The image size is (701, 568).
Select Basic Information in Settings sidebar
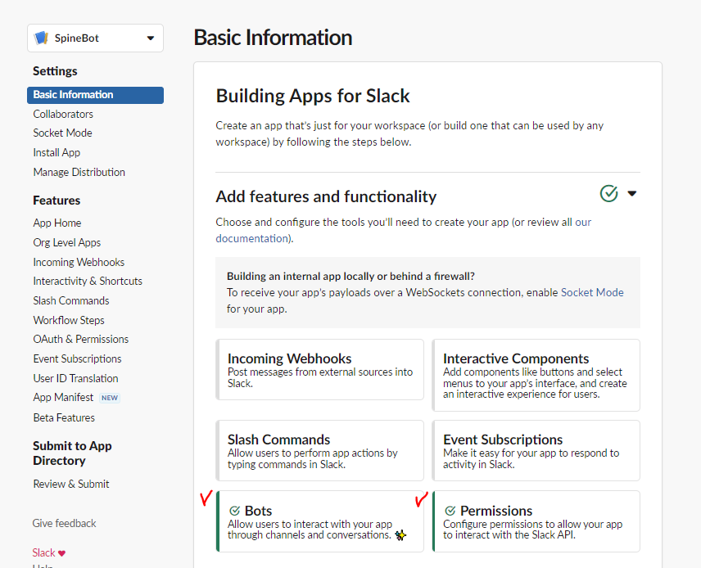click(x=95, y=95)
